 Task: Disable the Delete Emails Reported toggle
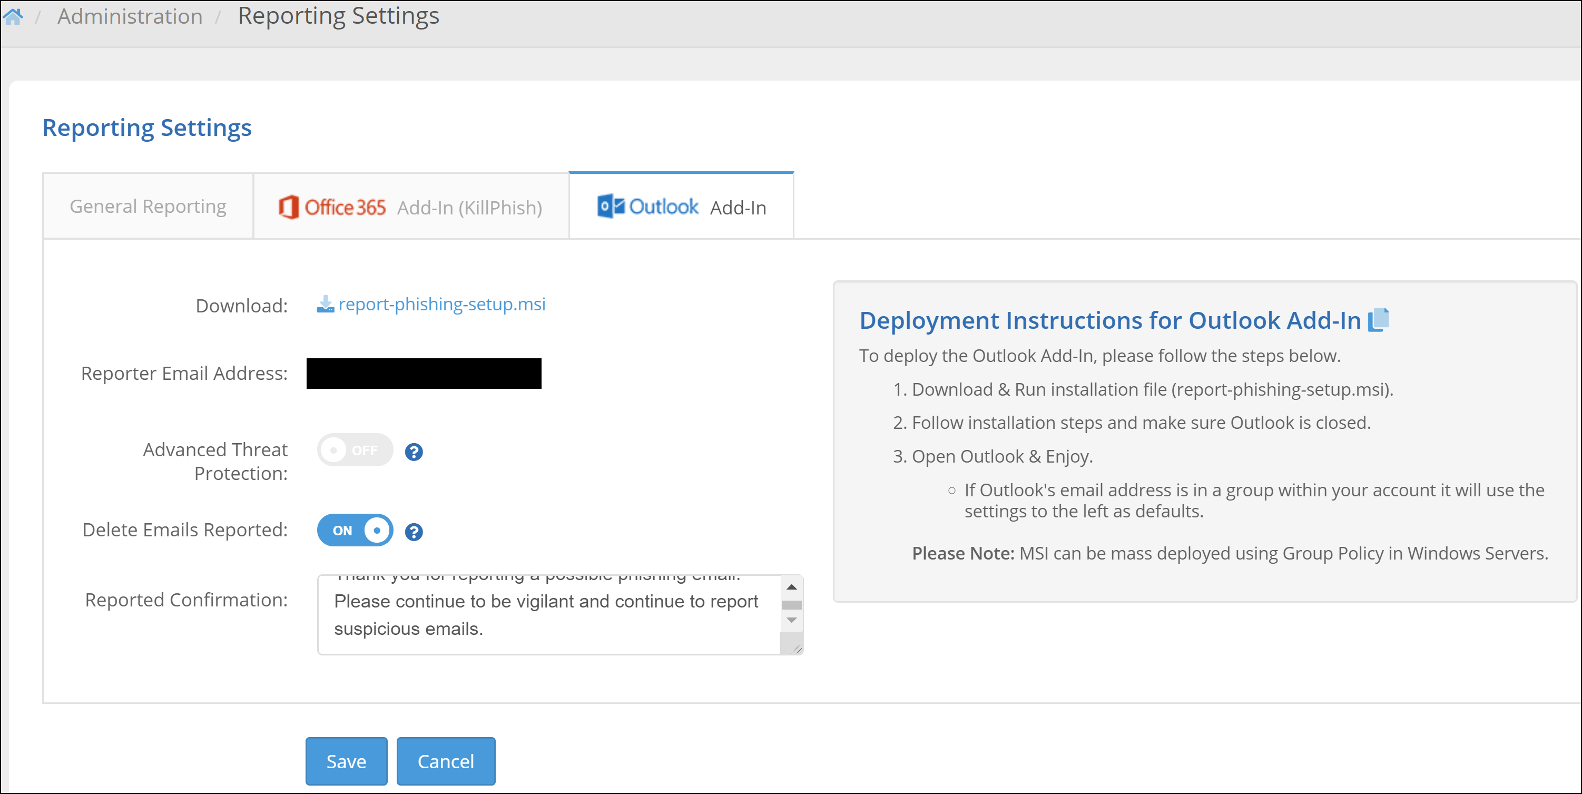pos(355,530)
